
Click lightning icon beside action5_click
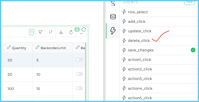point(124,98)
